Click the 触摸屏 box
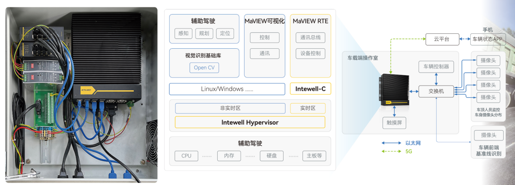 394,123
